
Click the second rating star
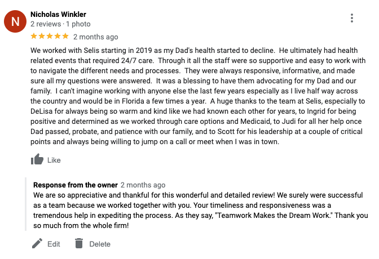click(x=42, y=36)
